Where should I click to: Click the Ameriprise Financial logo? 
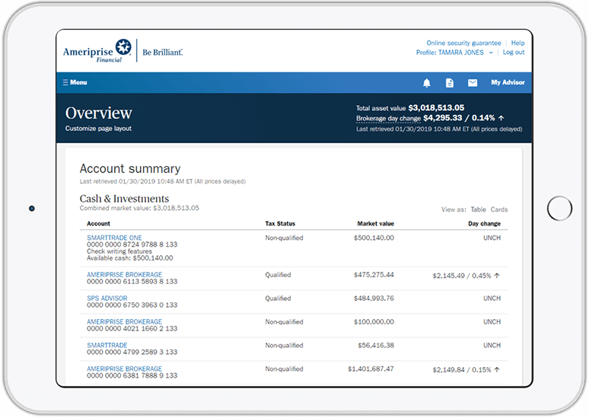97,50
